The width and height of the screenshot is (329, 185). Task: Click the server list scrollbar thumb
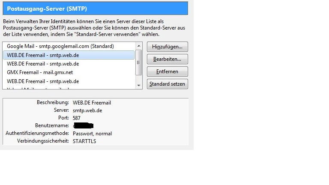[139, 63]
